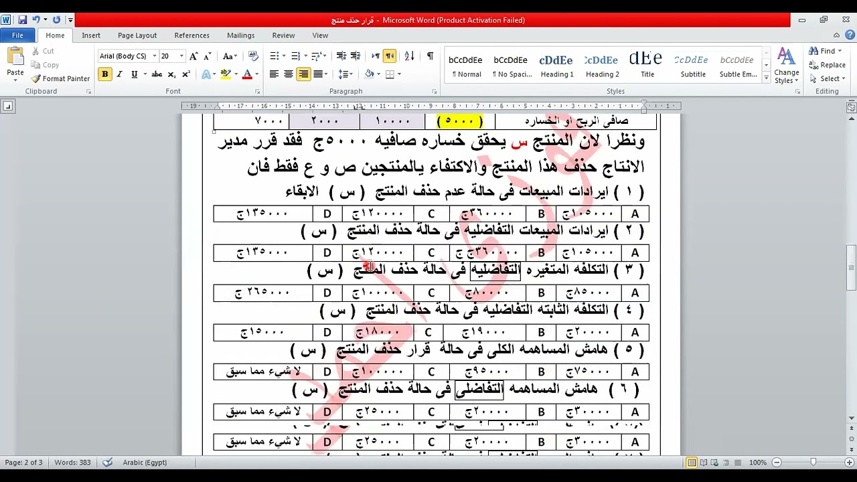The width and height of the screenshot is (857, 482).
Task: Click the Undo arrow icon
Action: click(x=36, y=20)
